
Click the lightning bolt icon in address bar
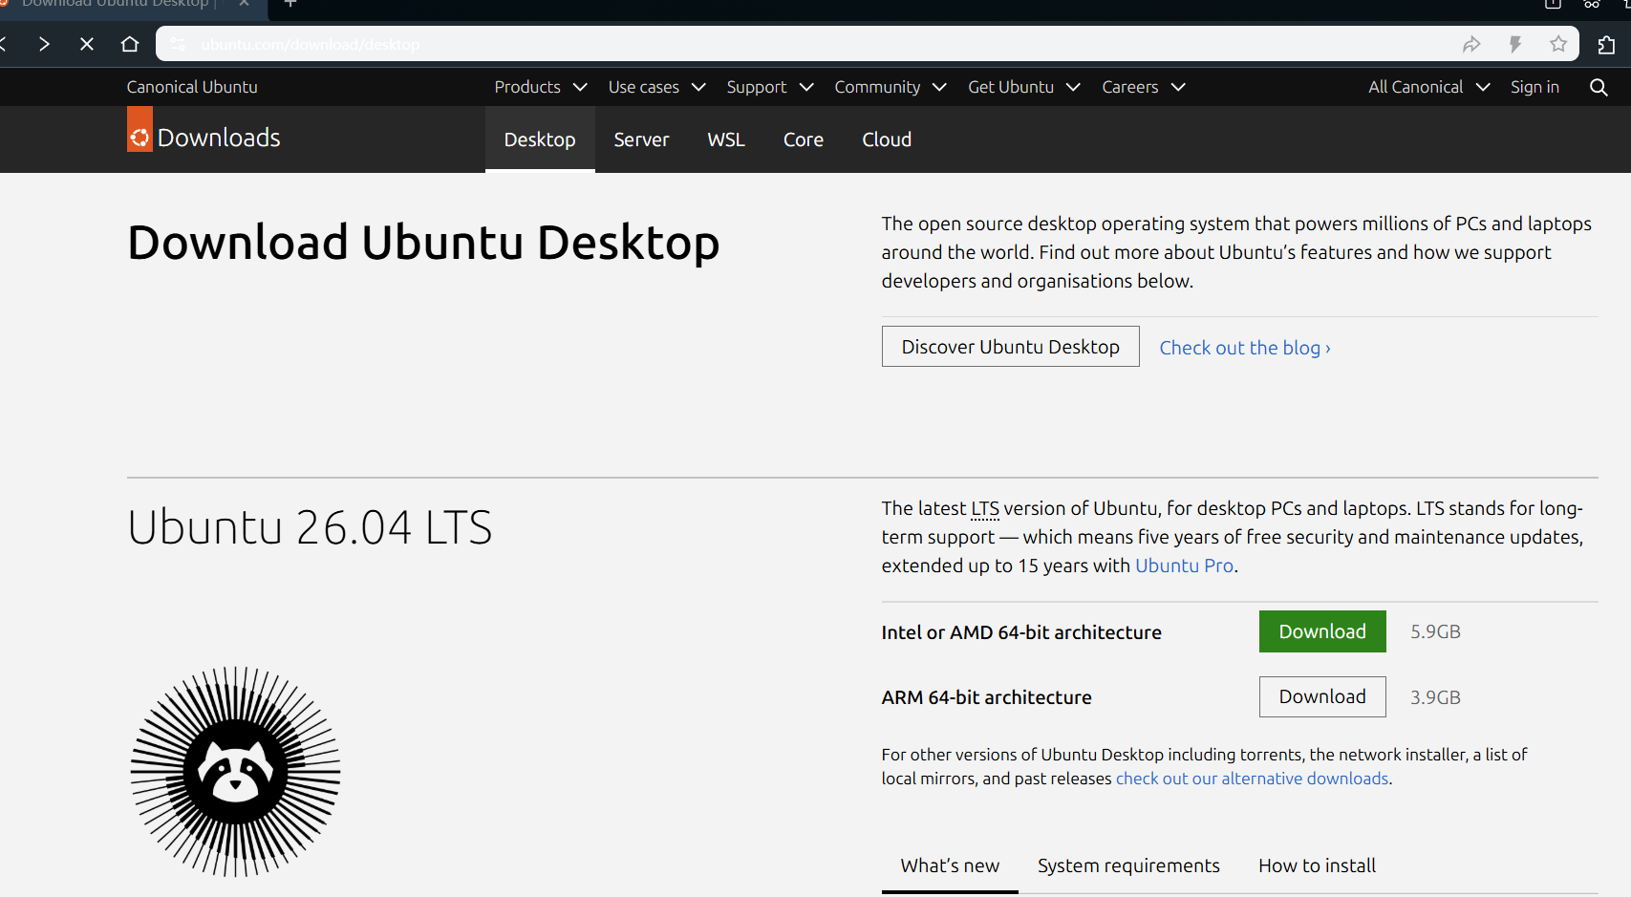click(x=1515, y=44)
